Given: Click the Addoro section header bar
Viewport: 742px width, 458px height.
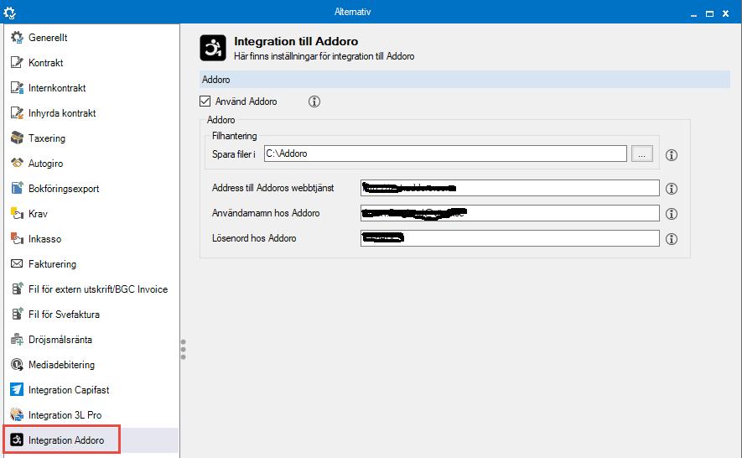Looking at the screenshot, I should coord(464,80).
